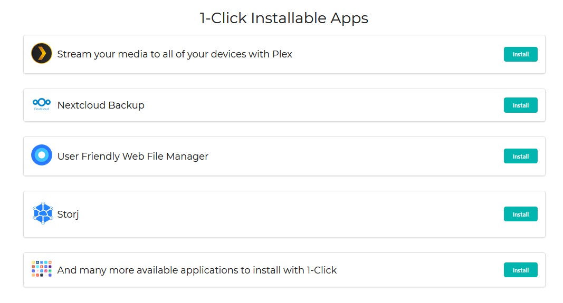Click the Nextcloud logo icon

(x=42, y=104)
